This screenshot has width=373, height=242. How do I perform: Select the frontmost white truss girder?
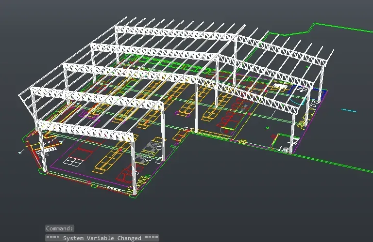coord(85,131)
